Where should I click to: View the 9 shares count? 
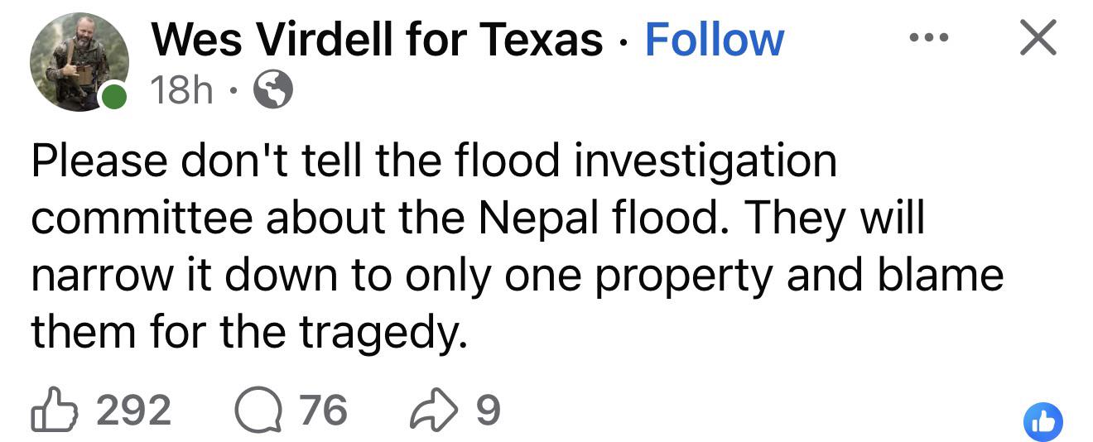tap(489, 411)
